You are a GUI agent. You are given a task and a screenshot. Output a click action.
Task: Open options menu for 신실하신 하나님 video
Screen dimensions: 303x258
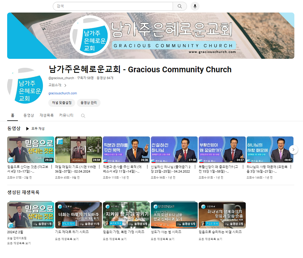tap(195, 167)
